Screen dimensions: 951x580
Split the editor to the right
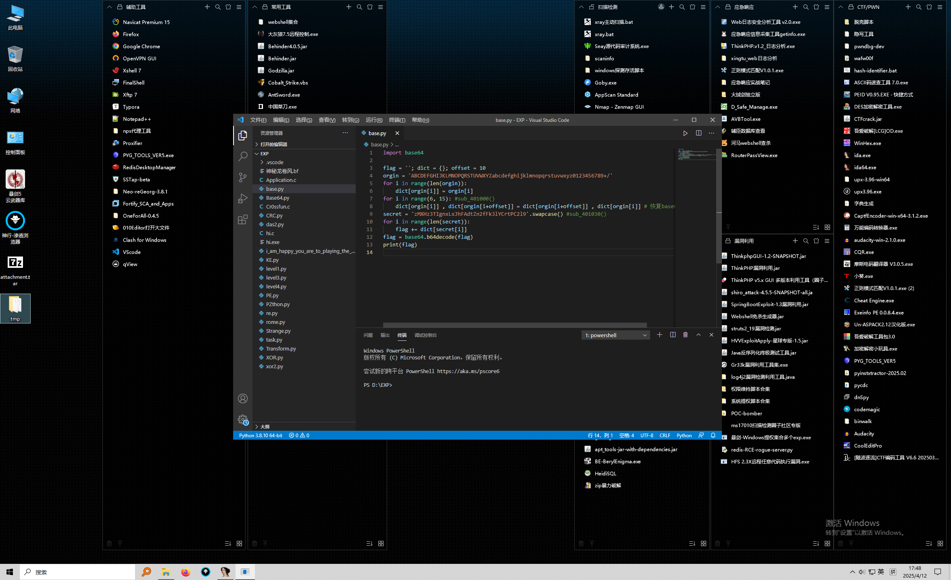coord(699,133)
